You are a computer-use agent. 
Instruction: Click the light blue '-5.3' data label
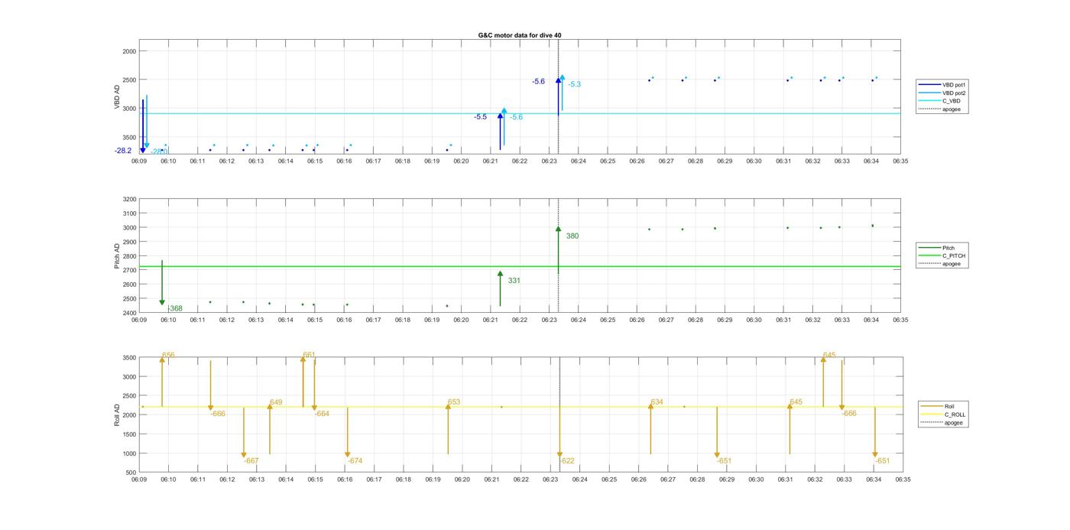coord(574,84)
